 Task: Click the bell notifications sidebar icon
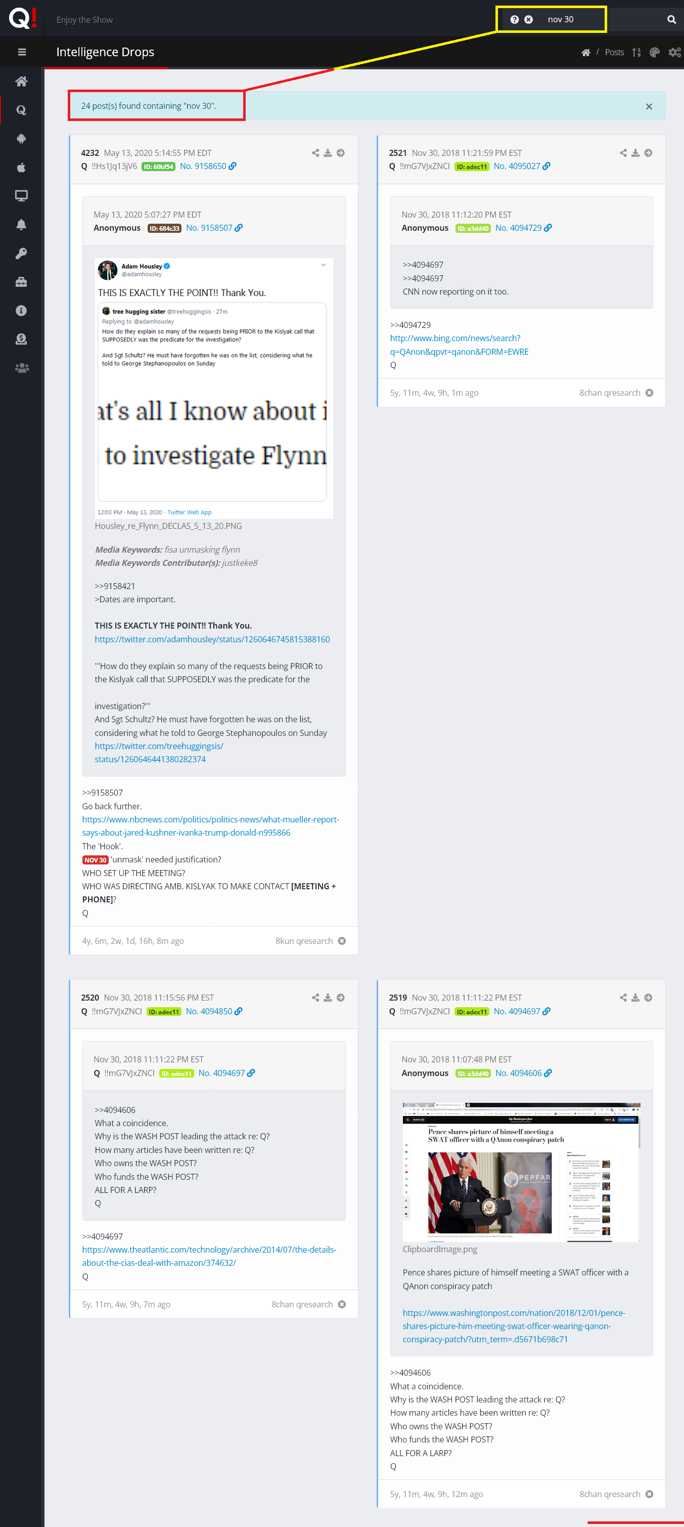[21, 225]
